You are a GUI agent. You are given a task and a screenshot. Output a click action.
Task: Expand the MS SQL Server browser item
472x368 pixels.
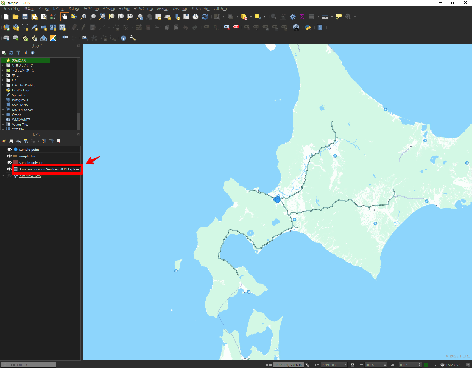coord(3,110)
